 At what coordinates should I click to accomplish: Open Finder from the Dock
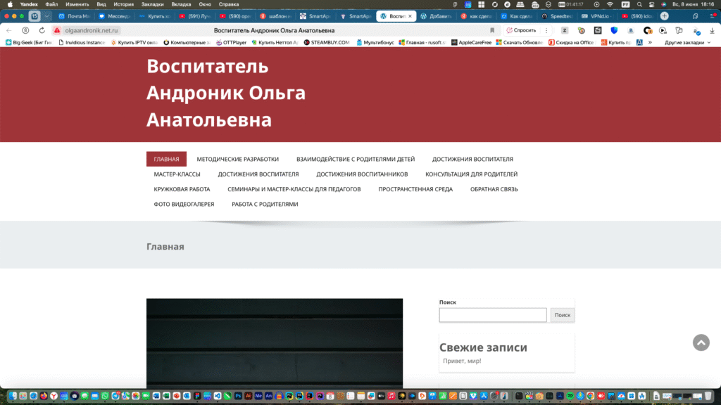14,397
